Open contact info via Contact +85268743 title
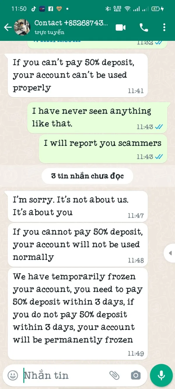The image size is (175, 389). (71, 23)
